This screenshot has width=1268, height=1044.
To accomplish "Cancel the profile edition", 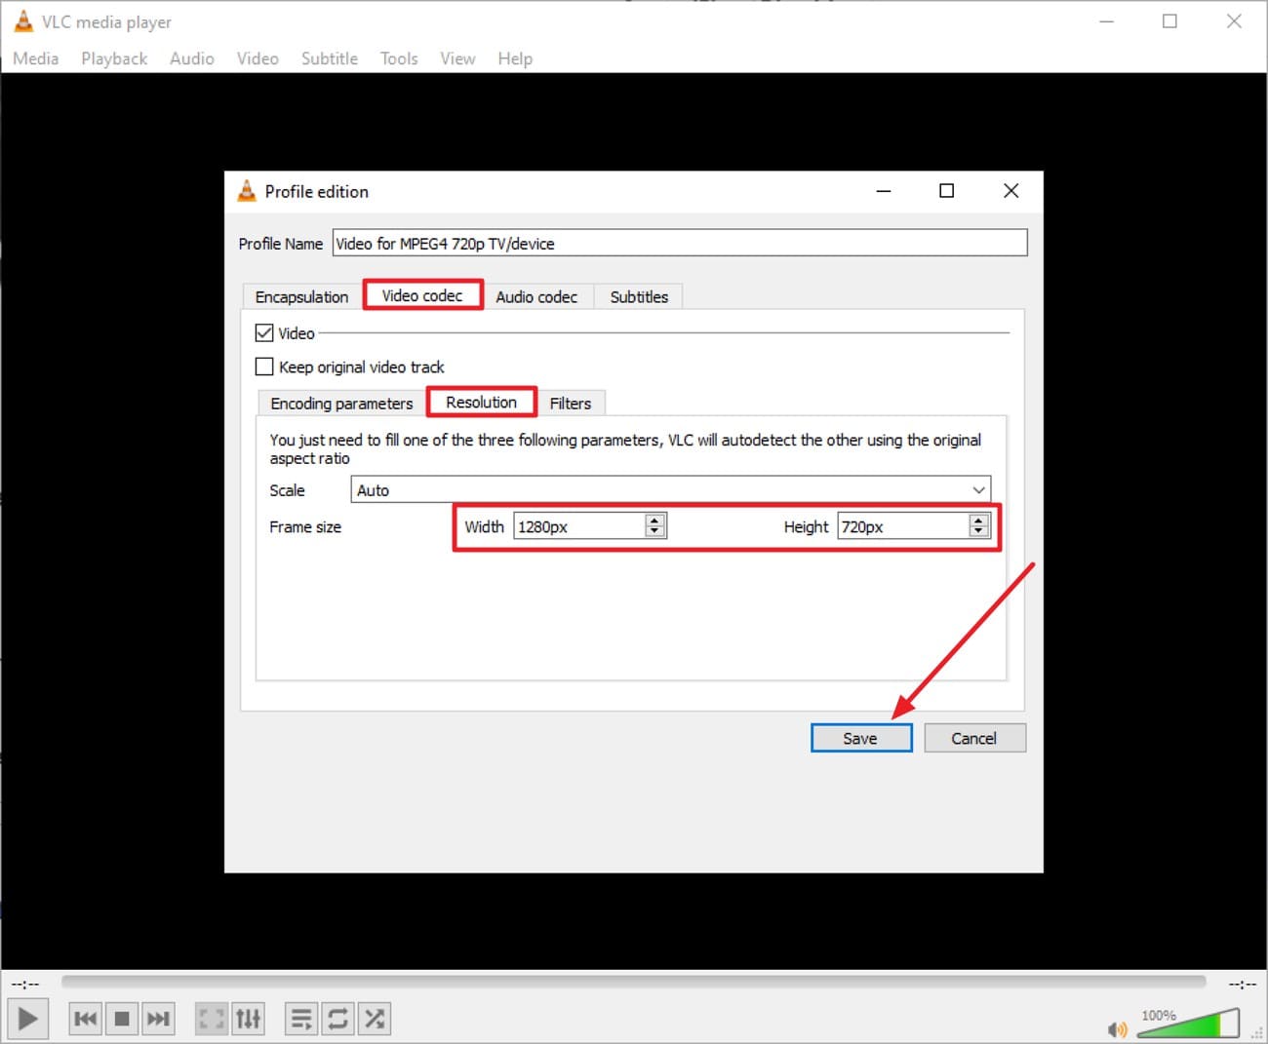I will pyautogui.click(x=974, y=738).
